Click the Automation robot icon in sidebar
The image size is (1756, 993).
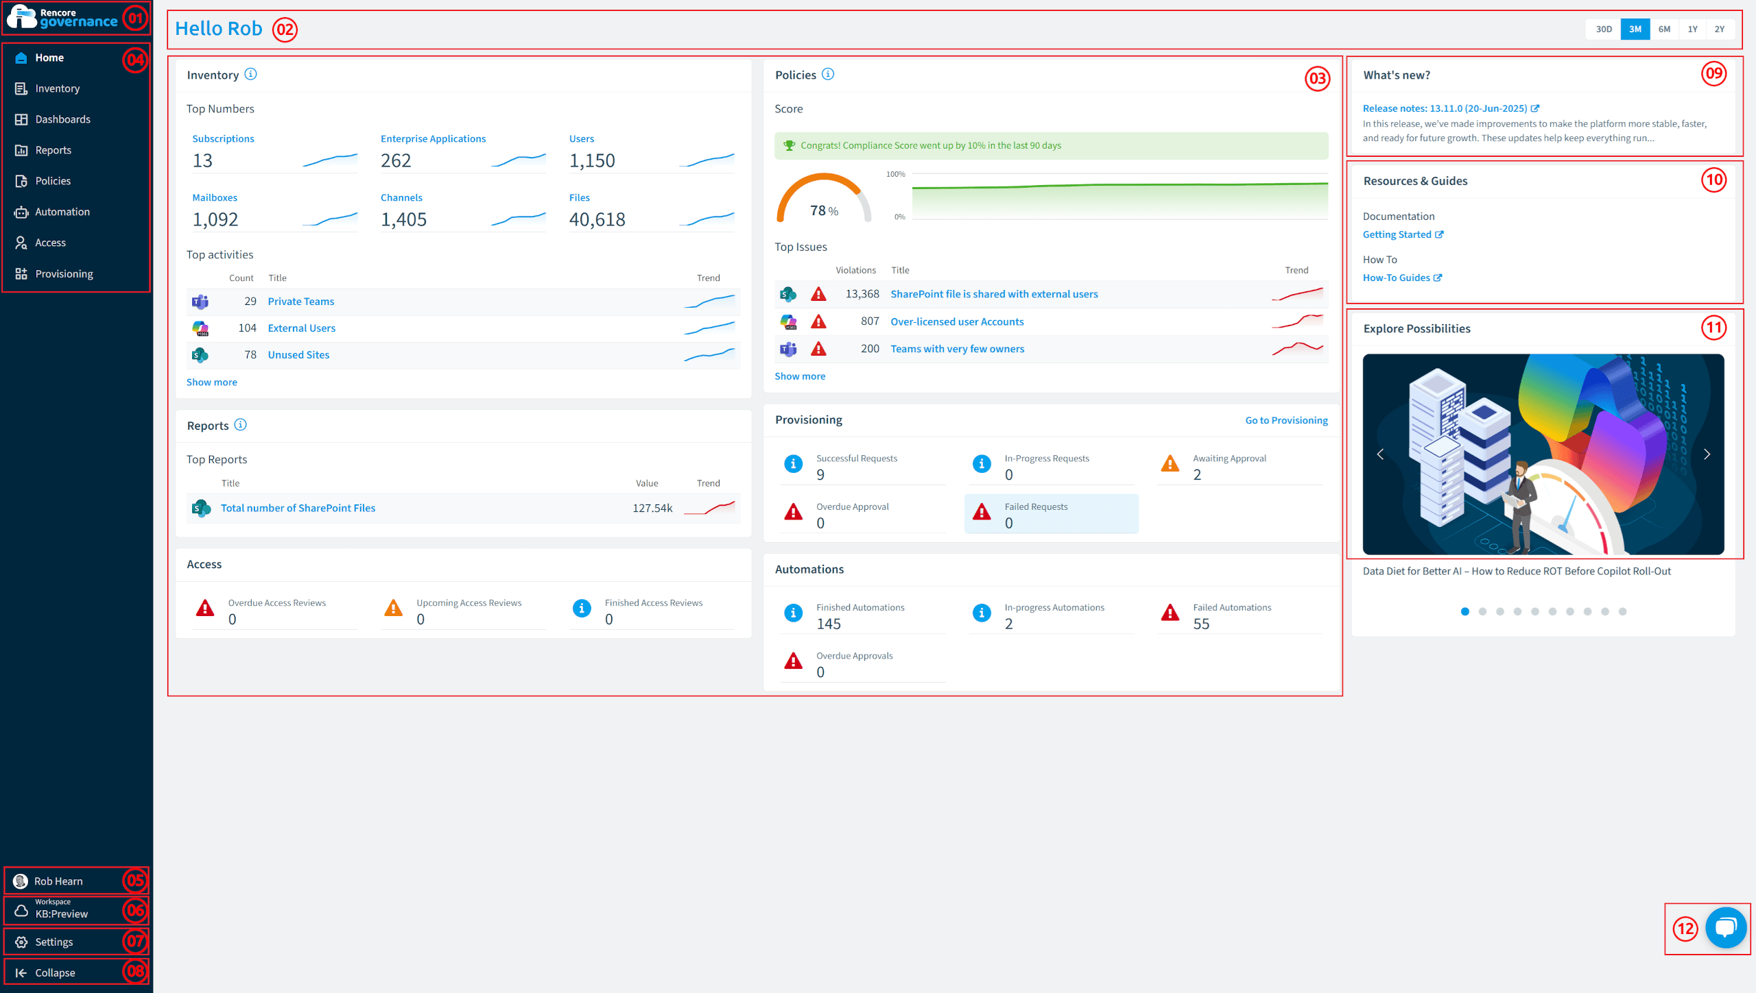[21, 212]
